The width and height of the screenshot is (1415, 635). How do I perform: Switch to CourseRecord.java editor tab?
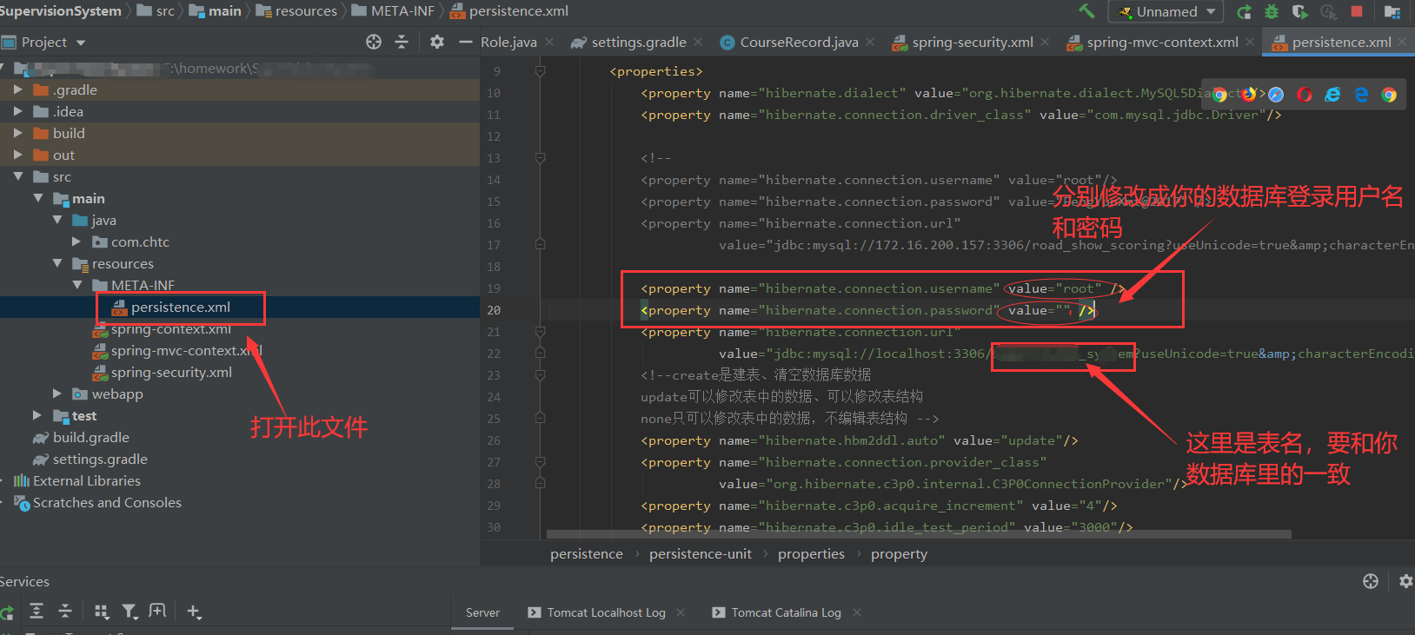click(x=789, y=42)
